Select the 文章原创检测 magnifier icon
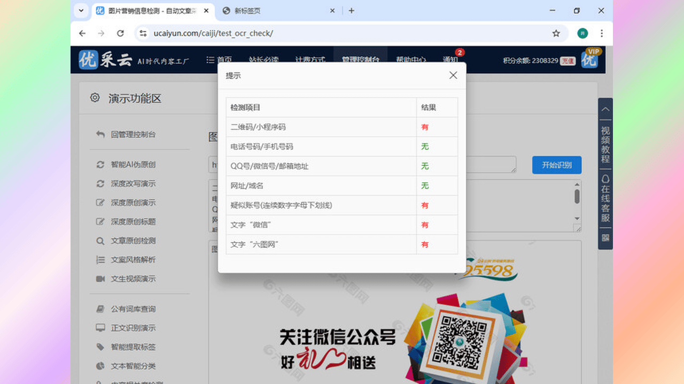The width and height of the screenshot is (684, 384). [x=100, y=241]
